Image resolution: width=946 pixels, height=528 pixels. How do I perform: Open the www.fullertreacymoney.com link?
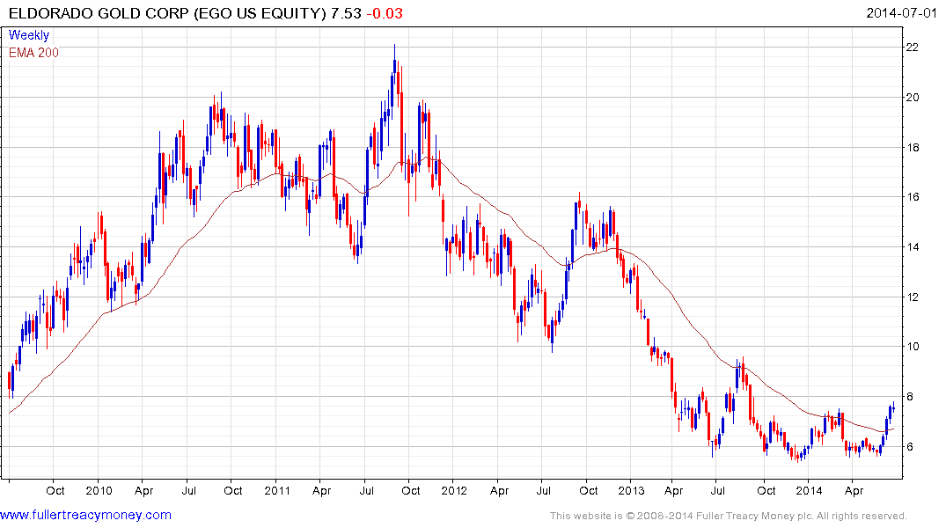coord(85,516)
